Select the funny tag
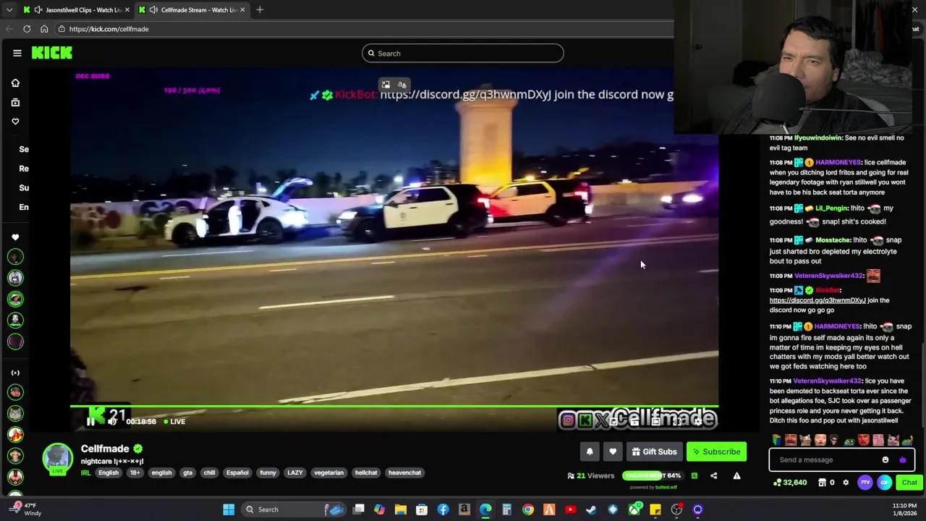The image size is (926, 521). (x=268, y=473)
